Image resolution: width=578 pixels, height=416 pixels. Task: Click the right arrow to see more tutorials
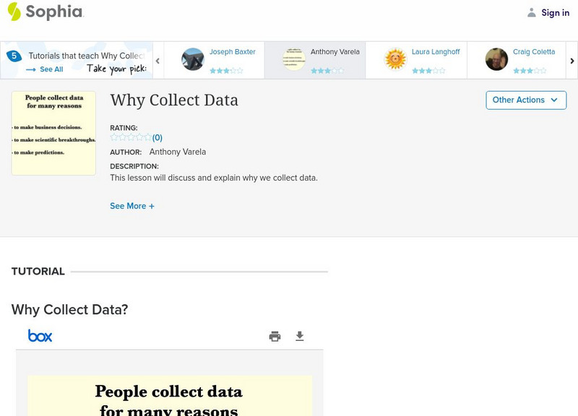coord(571,61)
